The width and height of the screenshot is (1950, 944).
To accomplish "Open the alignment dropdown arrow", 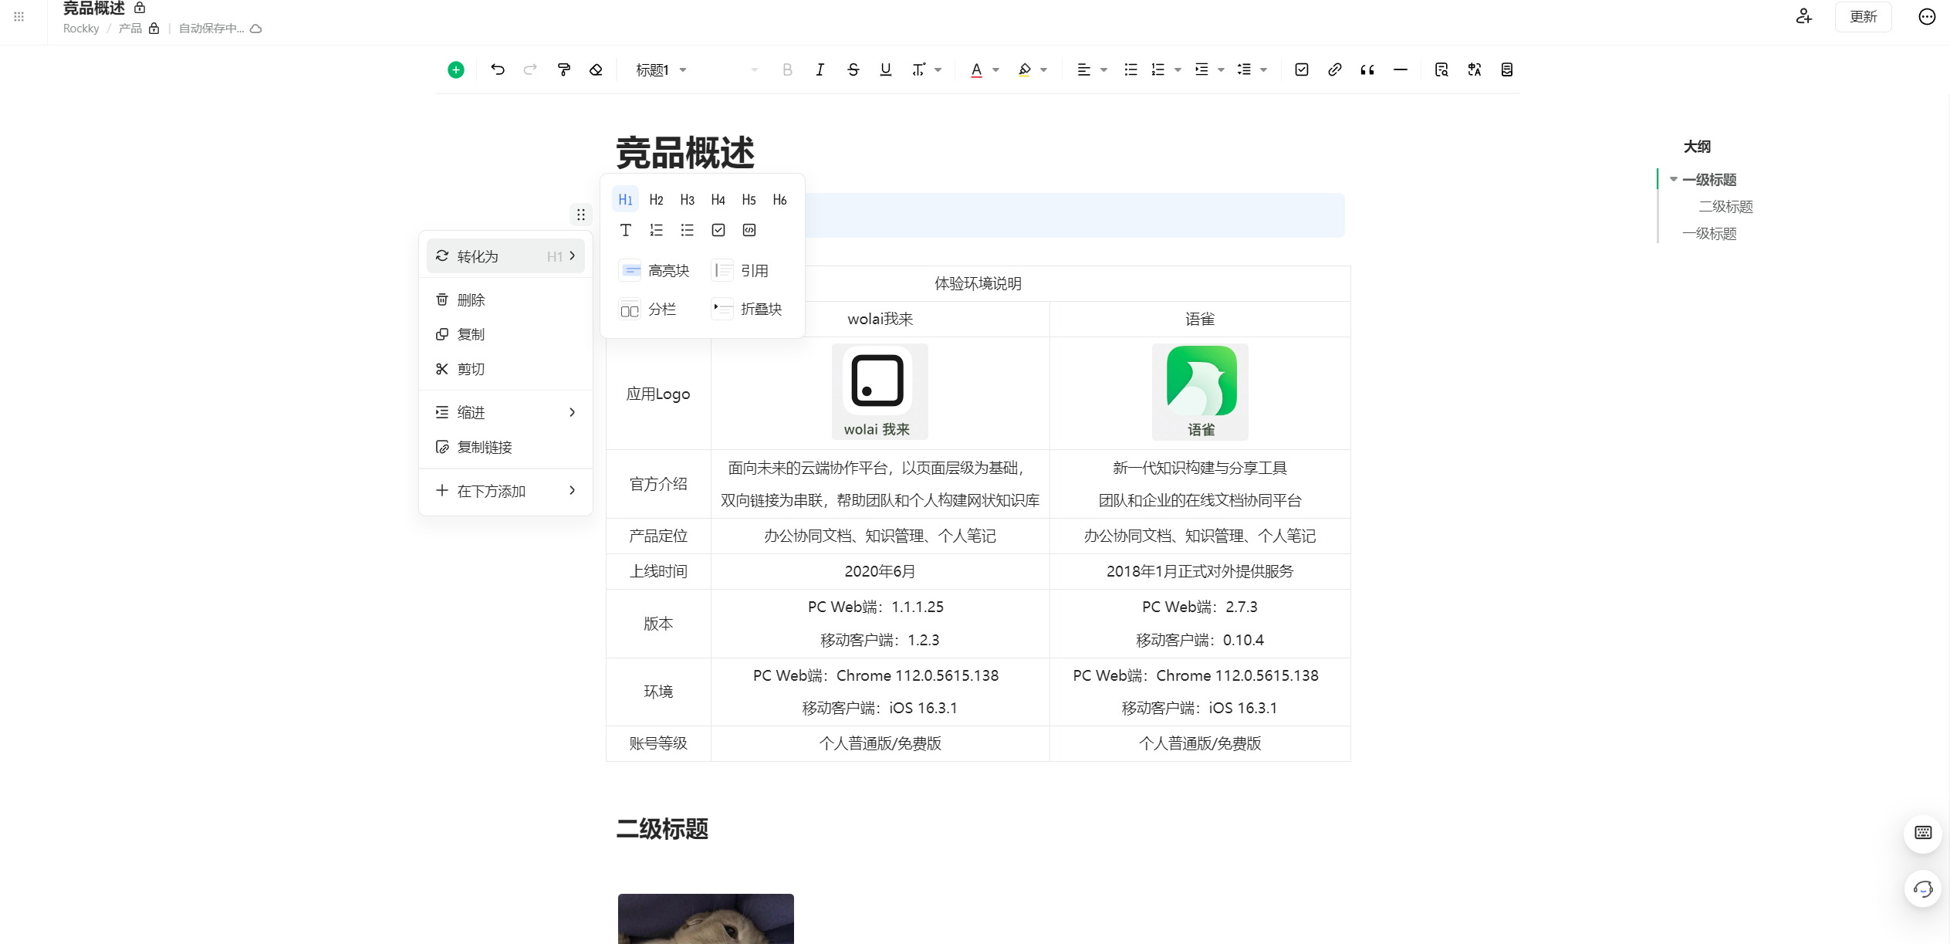I will point(1103,70).
